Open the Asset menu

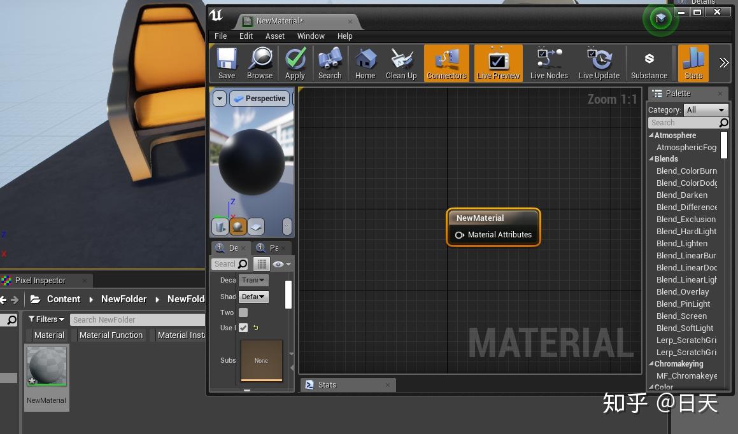[275, 36]
